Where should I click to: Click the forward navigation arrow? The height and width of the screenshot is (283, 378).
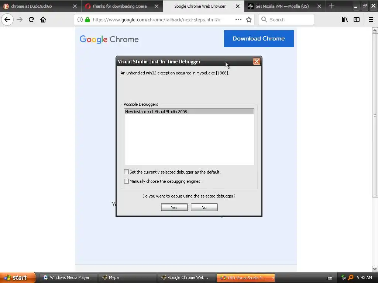click(x=20, y=20)
